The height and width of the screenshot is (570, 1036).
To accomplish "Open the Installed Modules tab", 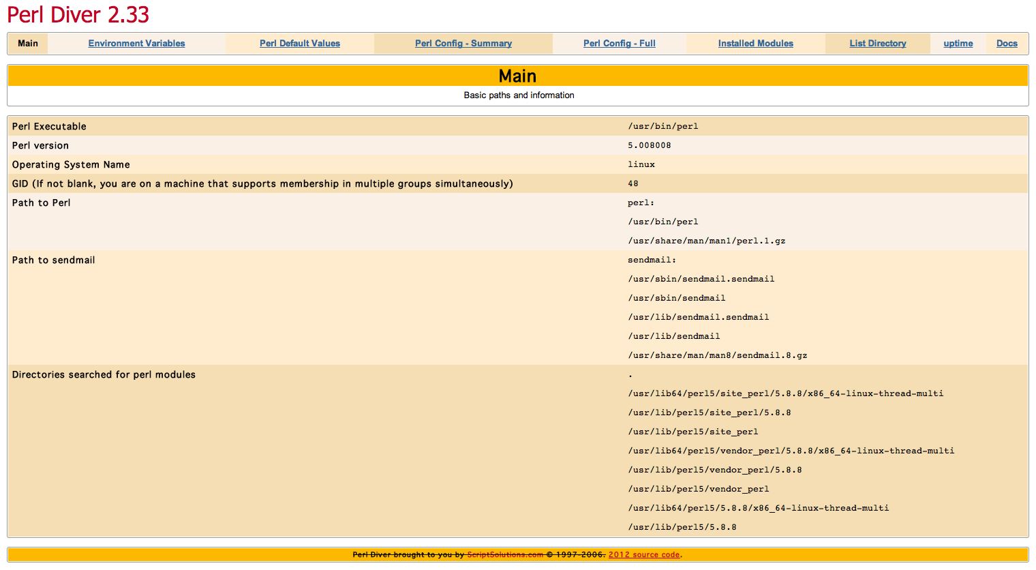I will point(756,44).
